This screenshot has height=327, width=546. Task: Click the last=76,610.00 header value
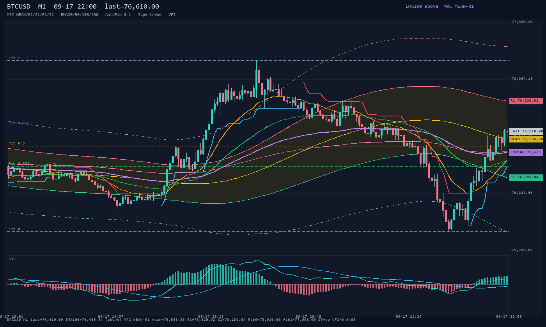point(132,7)
